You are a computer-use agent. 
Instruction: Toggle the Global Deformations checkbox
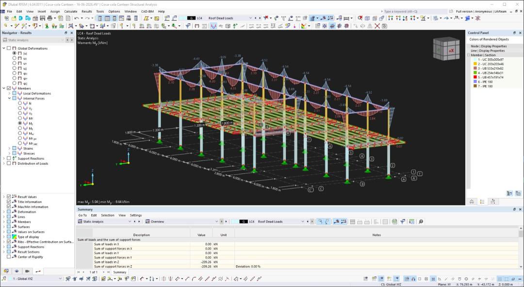pos(9,48)
